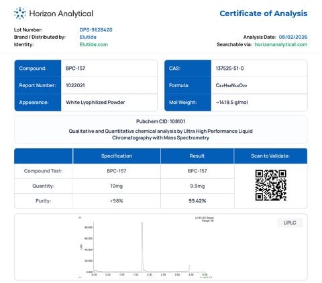Select White Lyophilized Powder text
The width and height of the screenshot is (322, 283).
pos(95,103)
